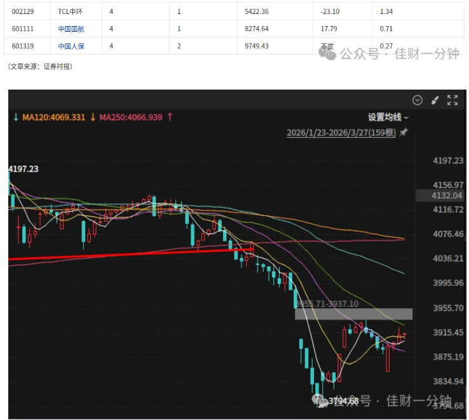Click the red up arrow after MA250 value
This screenshot has width=469, height=420.
pos(170,117)
